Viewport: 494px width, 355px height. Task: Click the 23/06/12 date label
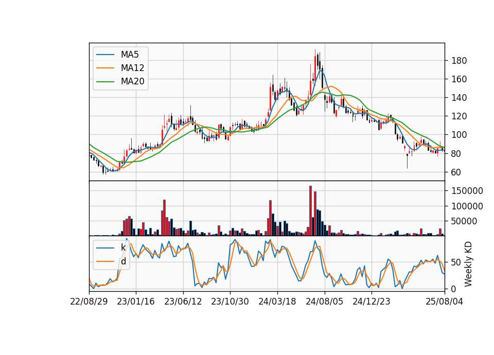pyautogui.click(x=183, y=301)
